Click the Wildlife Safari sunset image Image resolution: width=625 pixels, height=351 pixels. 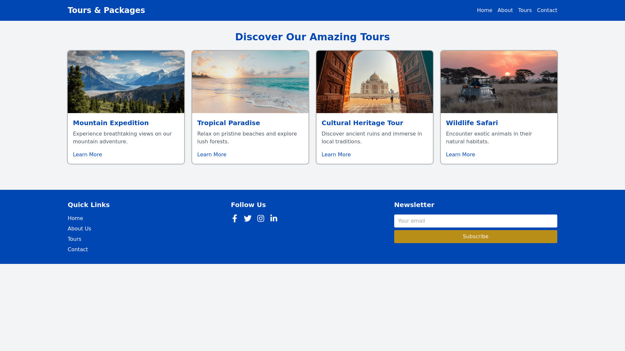pos(499,82)
